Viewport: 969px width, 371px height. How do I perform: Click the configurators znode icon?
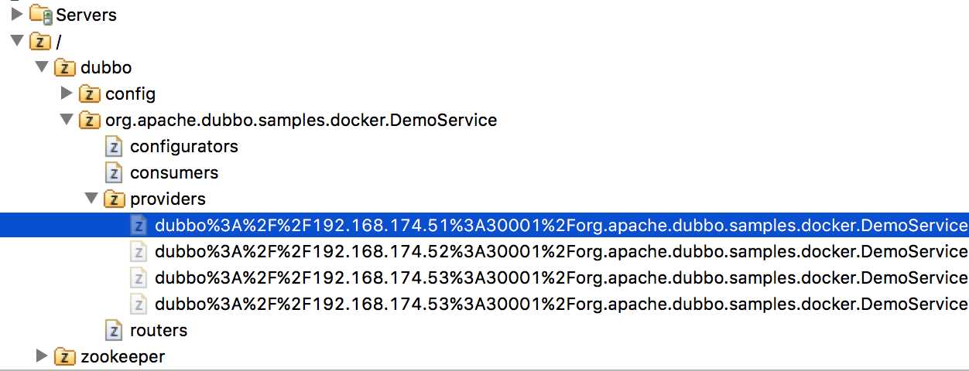click(x=114, y=146)
